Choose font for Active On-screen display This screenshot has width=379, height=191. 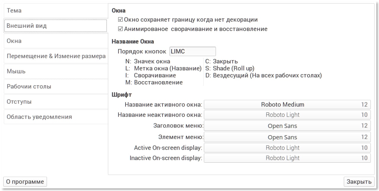(287, 148)
